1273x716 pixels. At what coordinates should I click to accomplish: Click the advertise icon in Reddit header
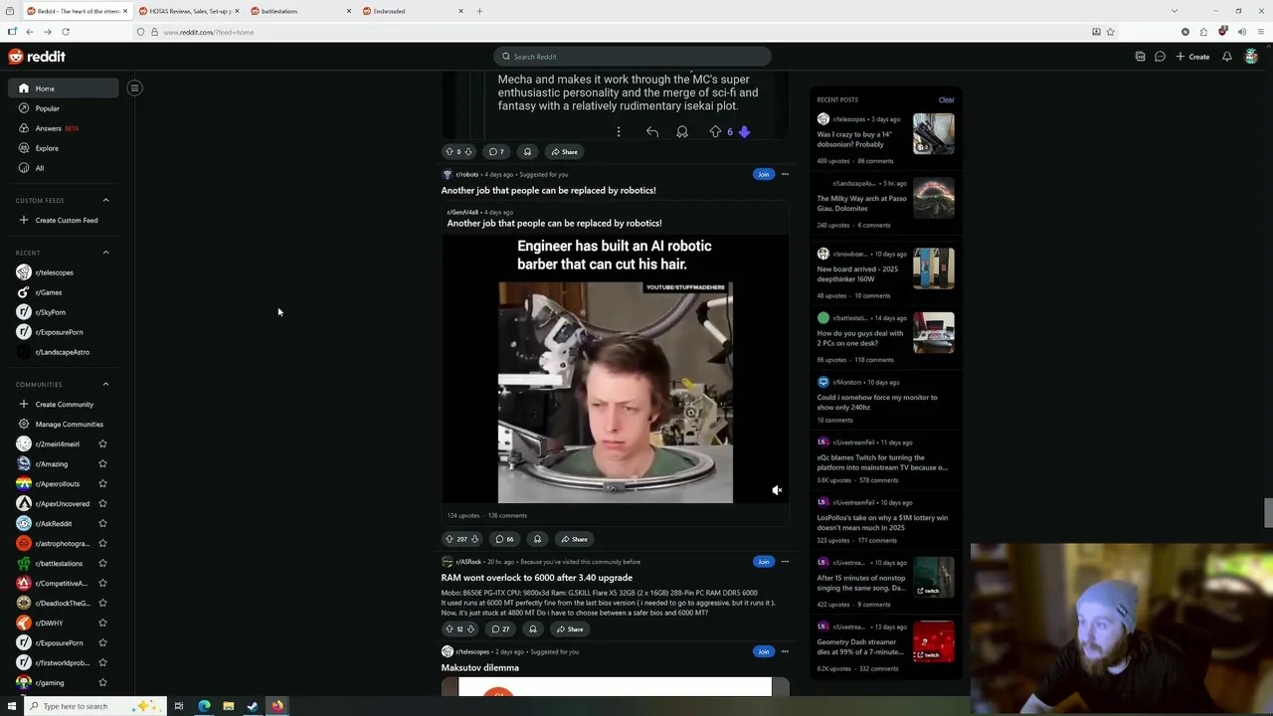[1140, 57]
